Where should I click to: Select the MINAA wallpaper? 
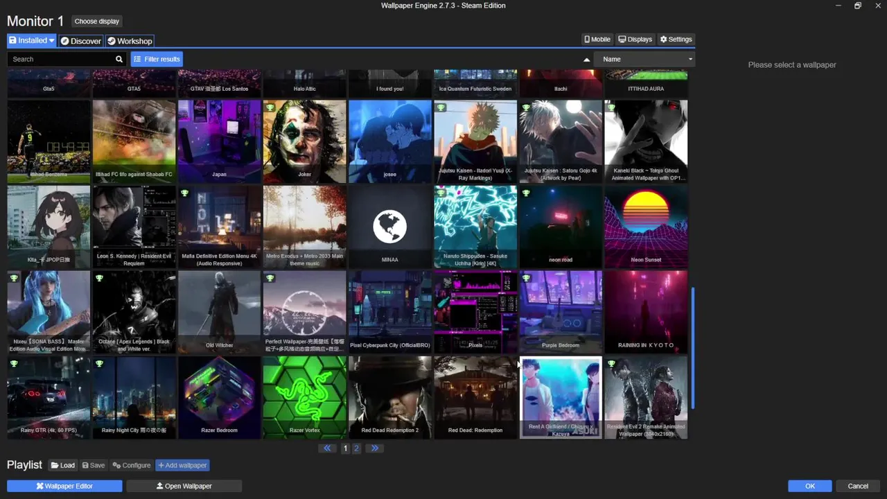390,227
